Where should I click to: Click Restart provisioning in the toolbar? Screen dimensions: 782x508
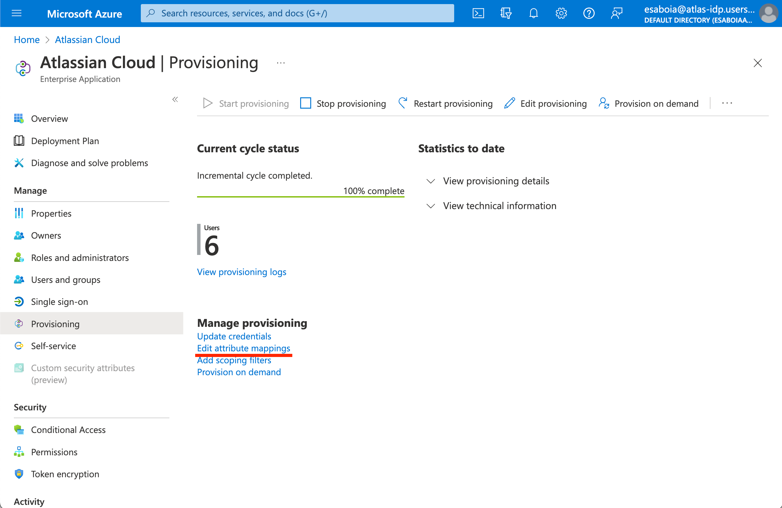click(x=445, y=103)
